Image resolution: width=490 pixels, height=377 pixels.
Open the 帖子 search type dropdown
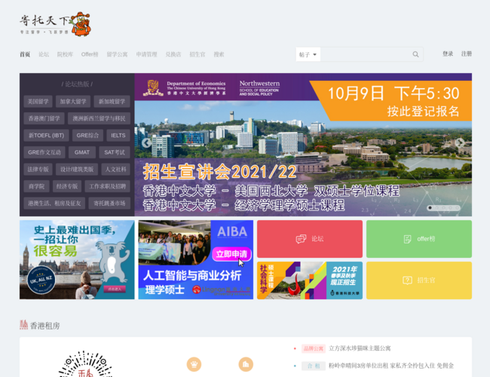click(x=308, y=54)
